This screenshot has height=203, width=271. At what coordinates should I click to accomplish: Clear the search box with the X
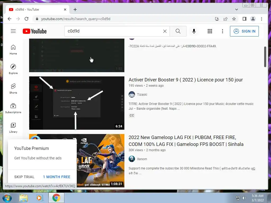pos(165,31)
